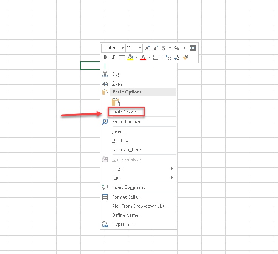Select Insert Comment menu entry
The image size is (278, 254).
point(139,187)
